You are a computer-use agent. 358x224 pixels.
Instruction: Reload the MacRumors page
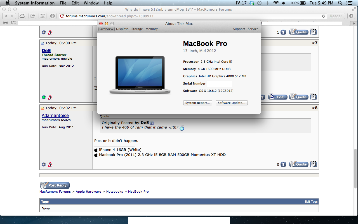324,16
